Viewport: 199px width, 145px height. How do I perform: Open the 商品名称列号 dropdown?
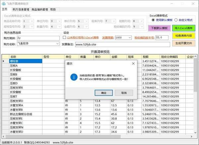[x=32, y=21]
